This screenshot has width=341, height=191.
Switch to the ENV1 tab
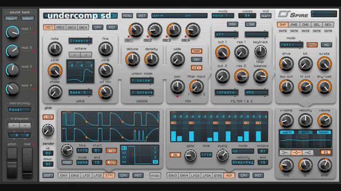point(63,176)
